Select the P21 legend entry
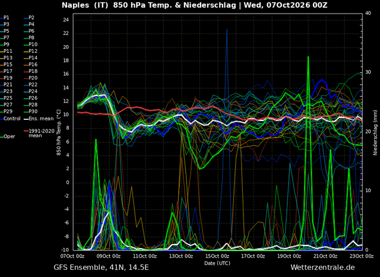 [8, 85]
